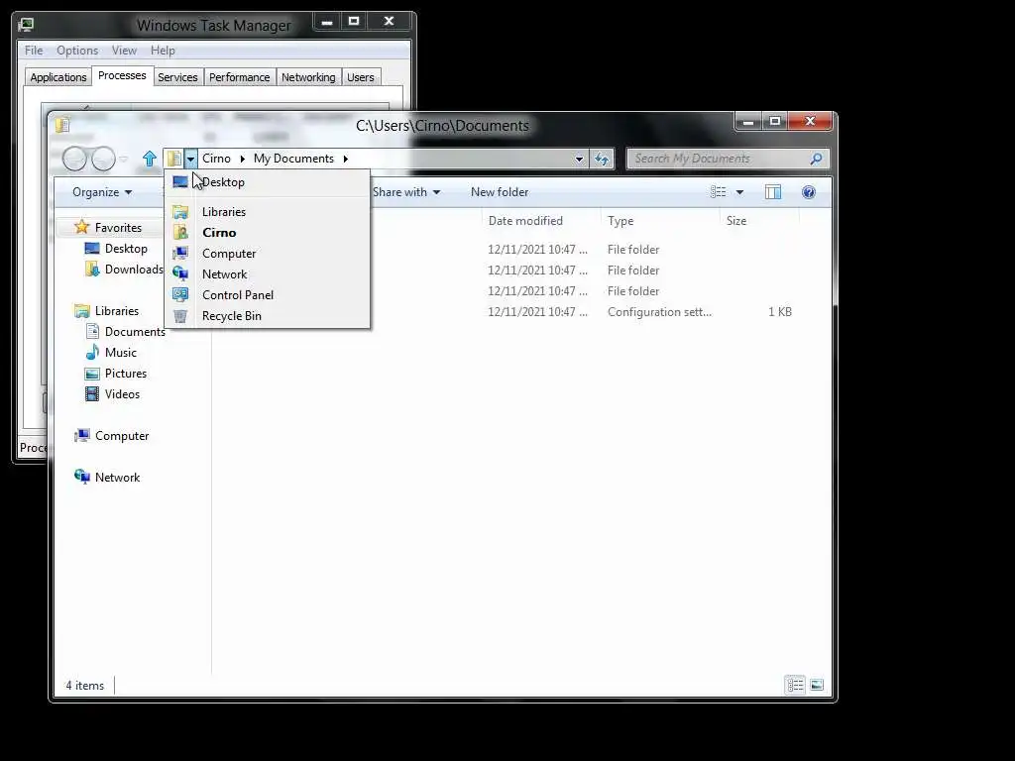Open the view options dropdown arrow
1015x761 pixels.
pos(739,192)
